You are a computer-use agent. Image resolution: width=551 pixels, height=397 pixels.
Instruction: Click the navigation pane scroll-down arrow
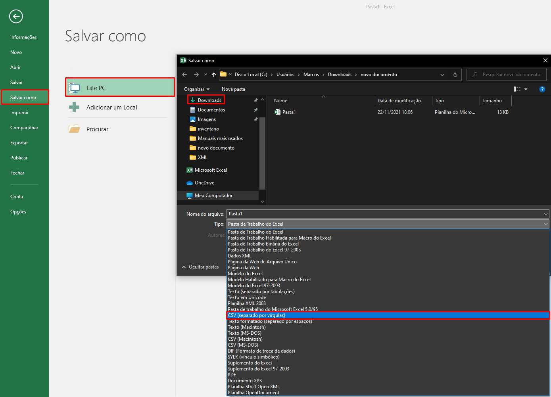coord(262,202)
